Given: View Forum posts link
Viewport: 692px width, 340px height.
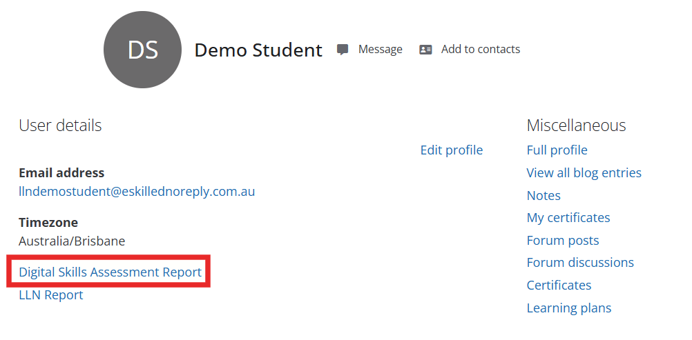Looking at the screenshot, I should click(x=563, y=241).
